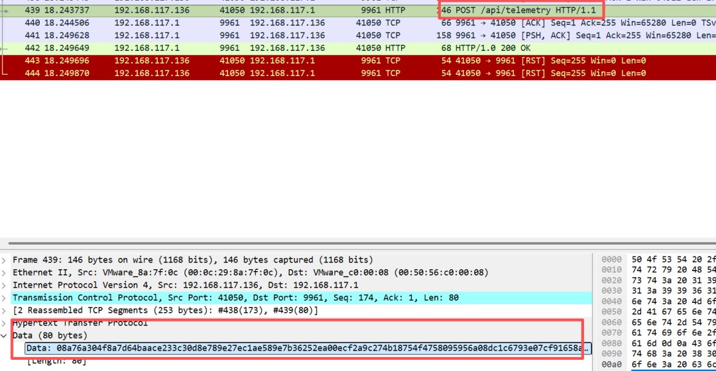Select the Ethernet II VMware source line
The width and height of the screenshot is (716, 371).
[x=250, y=272]
